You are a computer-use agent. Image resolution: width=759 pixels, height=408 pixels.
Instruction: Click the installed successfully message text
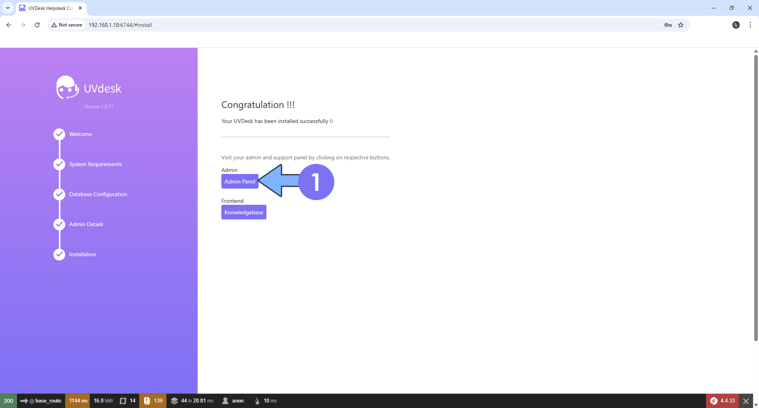point(277,121)
